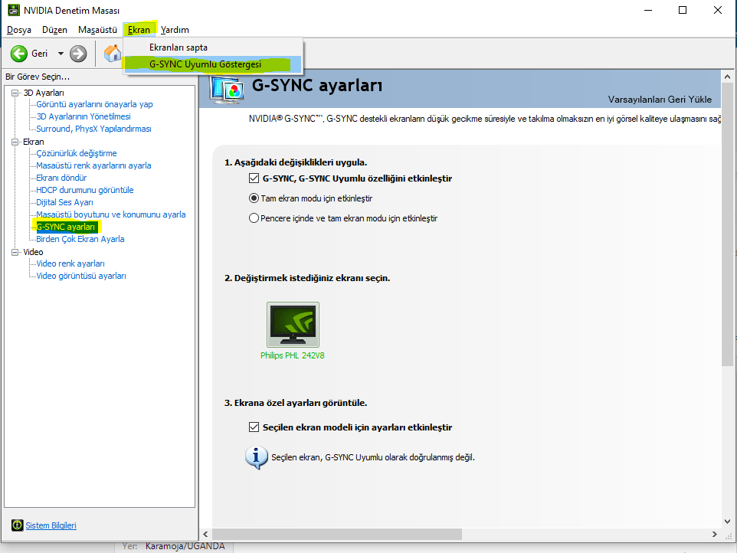Select Pencere içinde ve tam ekran radio
This screenshot has height=553, width=737.
pyautogui.click(x=254, y=218)
